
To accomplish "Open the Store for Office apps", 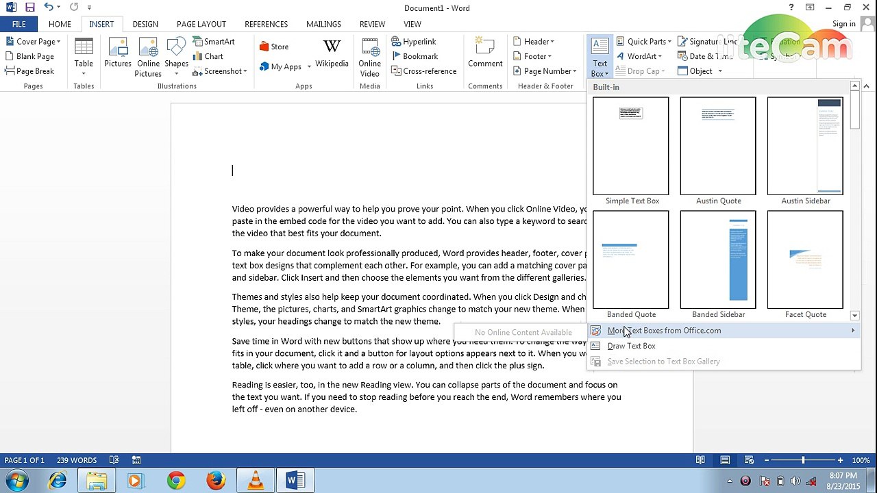I will click(273, 47).
